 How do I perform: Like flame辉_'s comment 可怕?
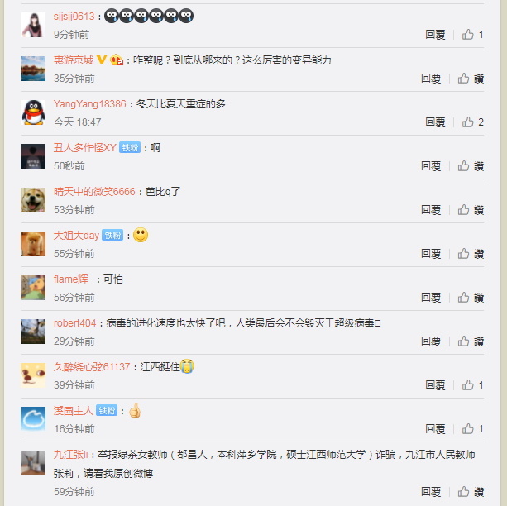coord(471,298)
